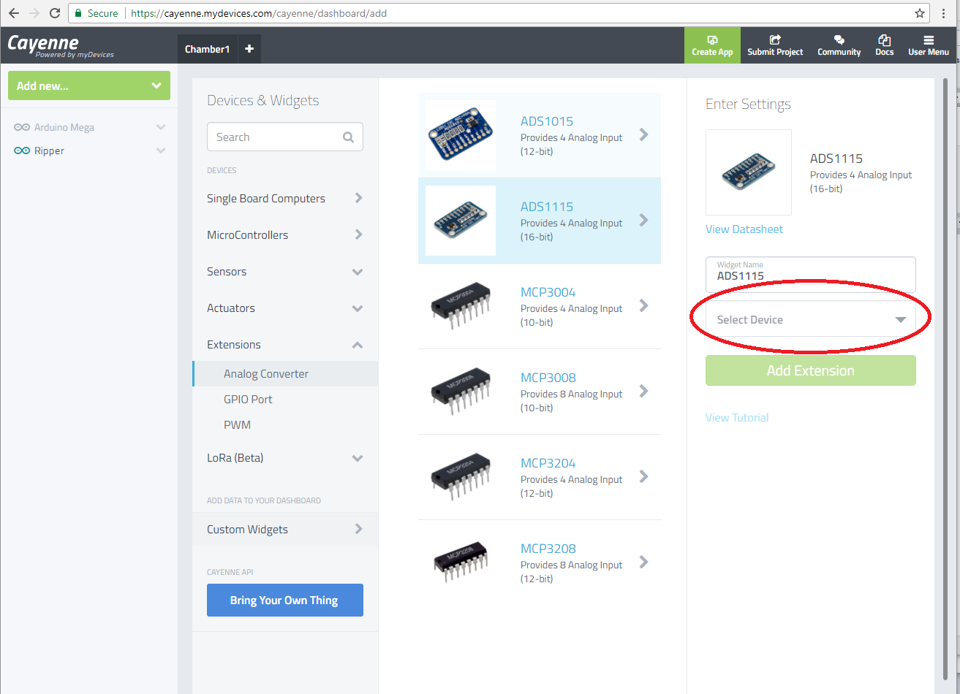Click the browser back arrow
960x694 pixels.
click(14, 13)
